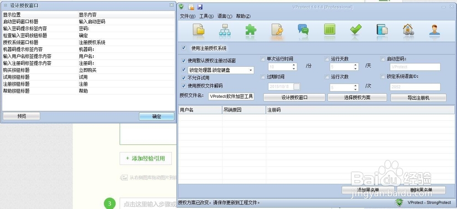The width and height of the screenshot is (457, 209).
Task: Toggle checkbox beside 锁定处理器.锁定硬盘 dropdown
Action: coord(184,70)
